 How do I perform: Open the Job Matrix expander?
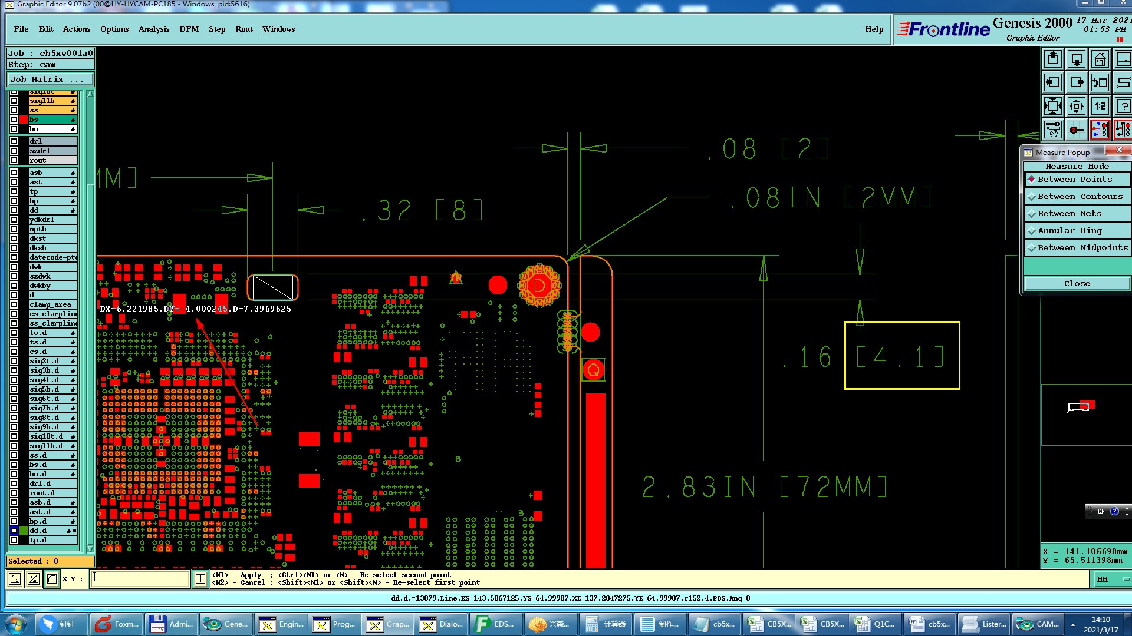point(50,79)
